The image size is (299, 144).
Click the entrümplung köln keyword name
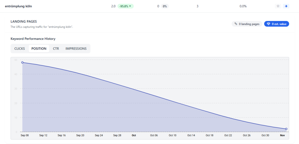pyautogui.click(x=18, y=6)
